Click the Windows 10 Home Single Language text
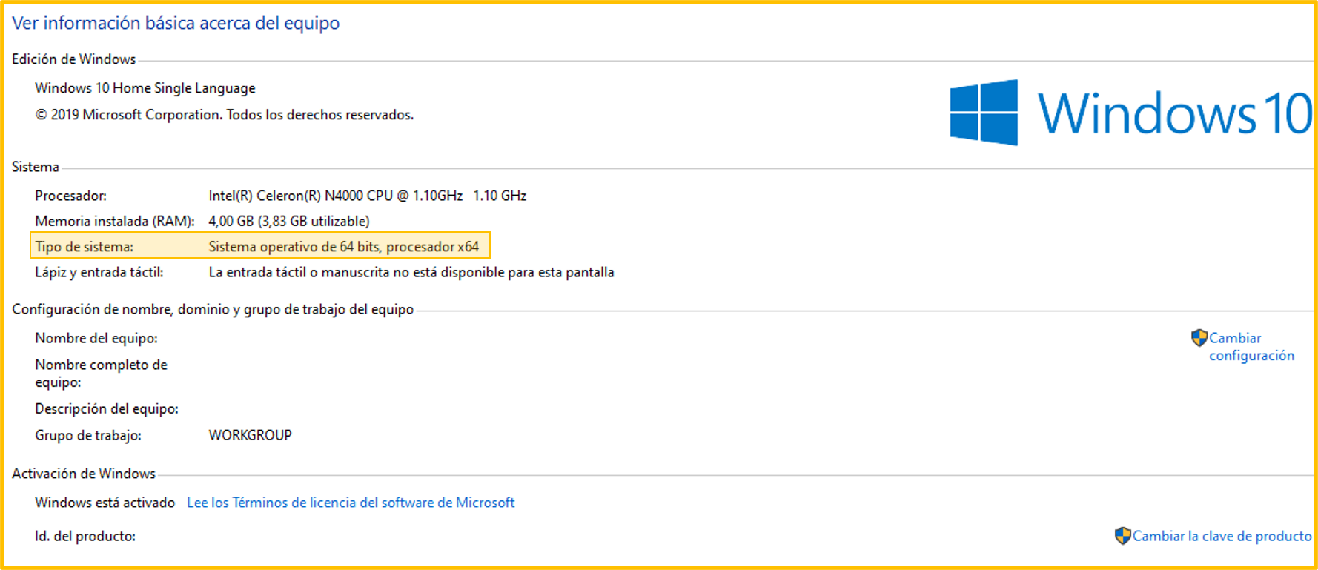1318x570 pixels. (x=145, y=88)
